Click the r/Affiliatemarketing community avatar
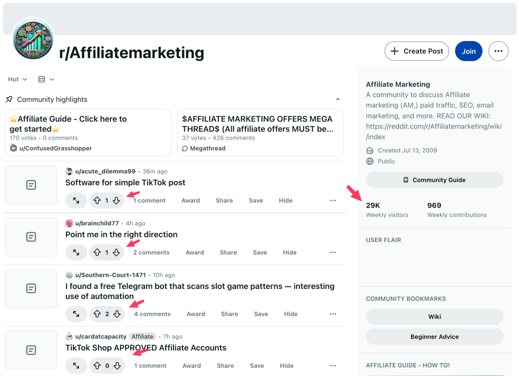This screenshot has width=519, height=376. pos(33,39)
